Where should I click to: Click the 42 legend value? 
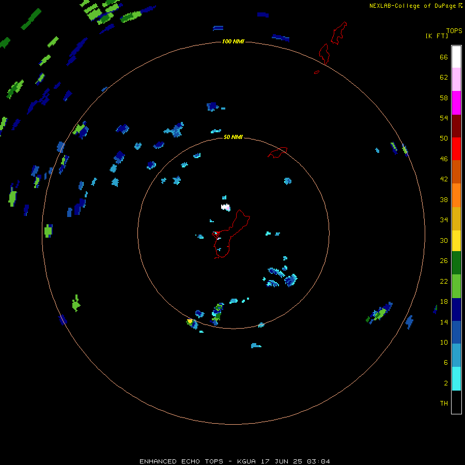(x=444, y=179)
